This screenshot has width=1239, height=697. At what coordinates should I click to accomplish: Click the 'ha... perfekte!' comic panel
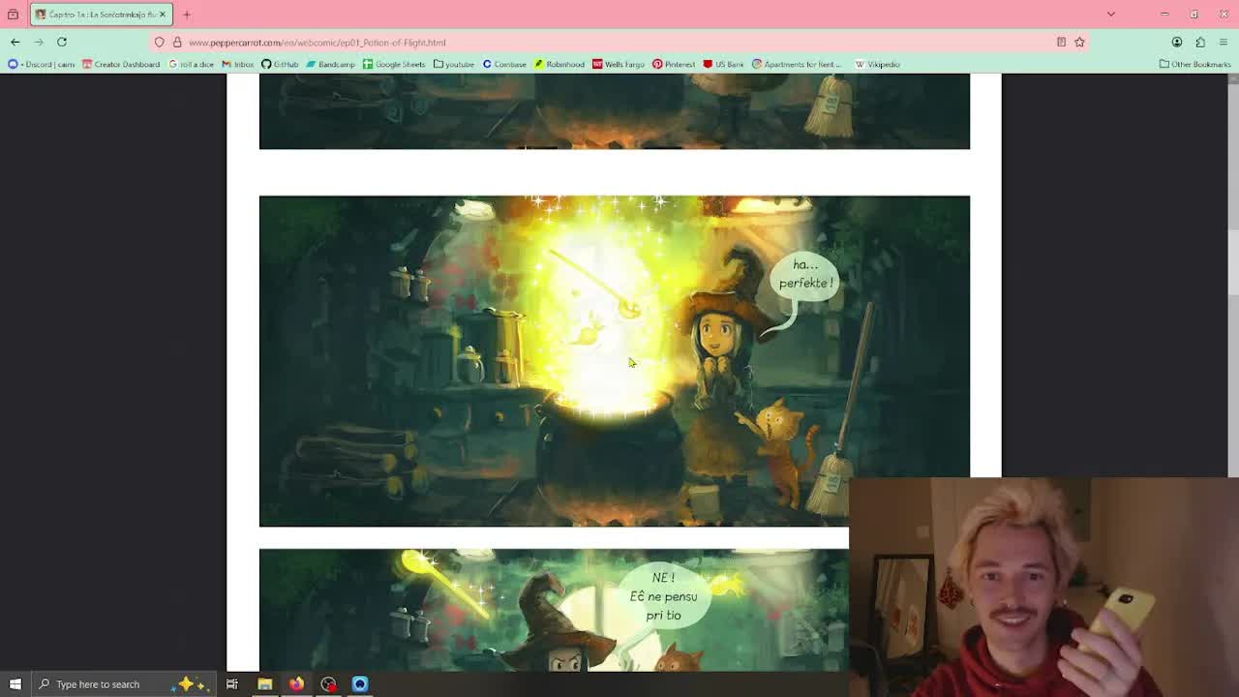[x=614, y=361]
